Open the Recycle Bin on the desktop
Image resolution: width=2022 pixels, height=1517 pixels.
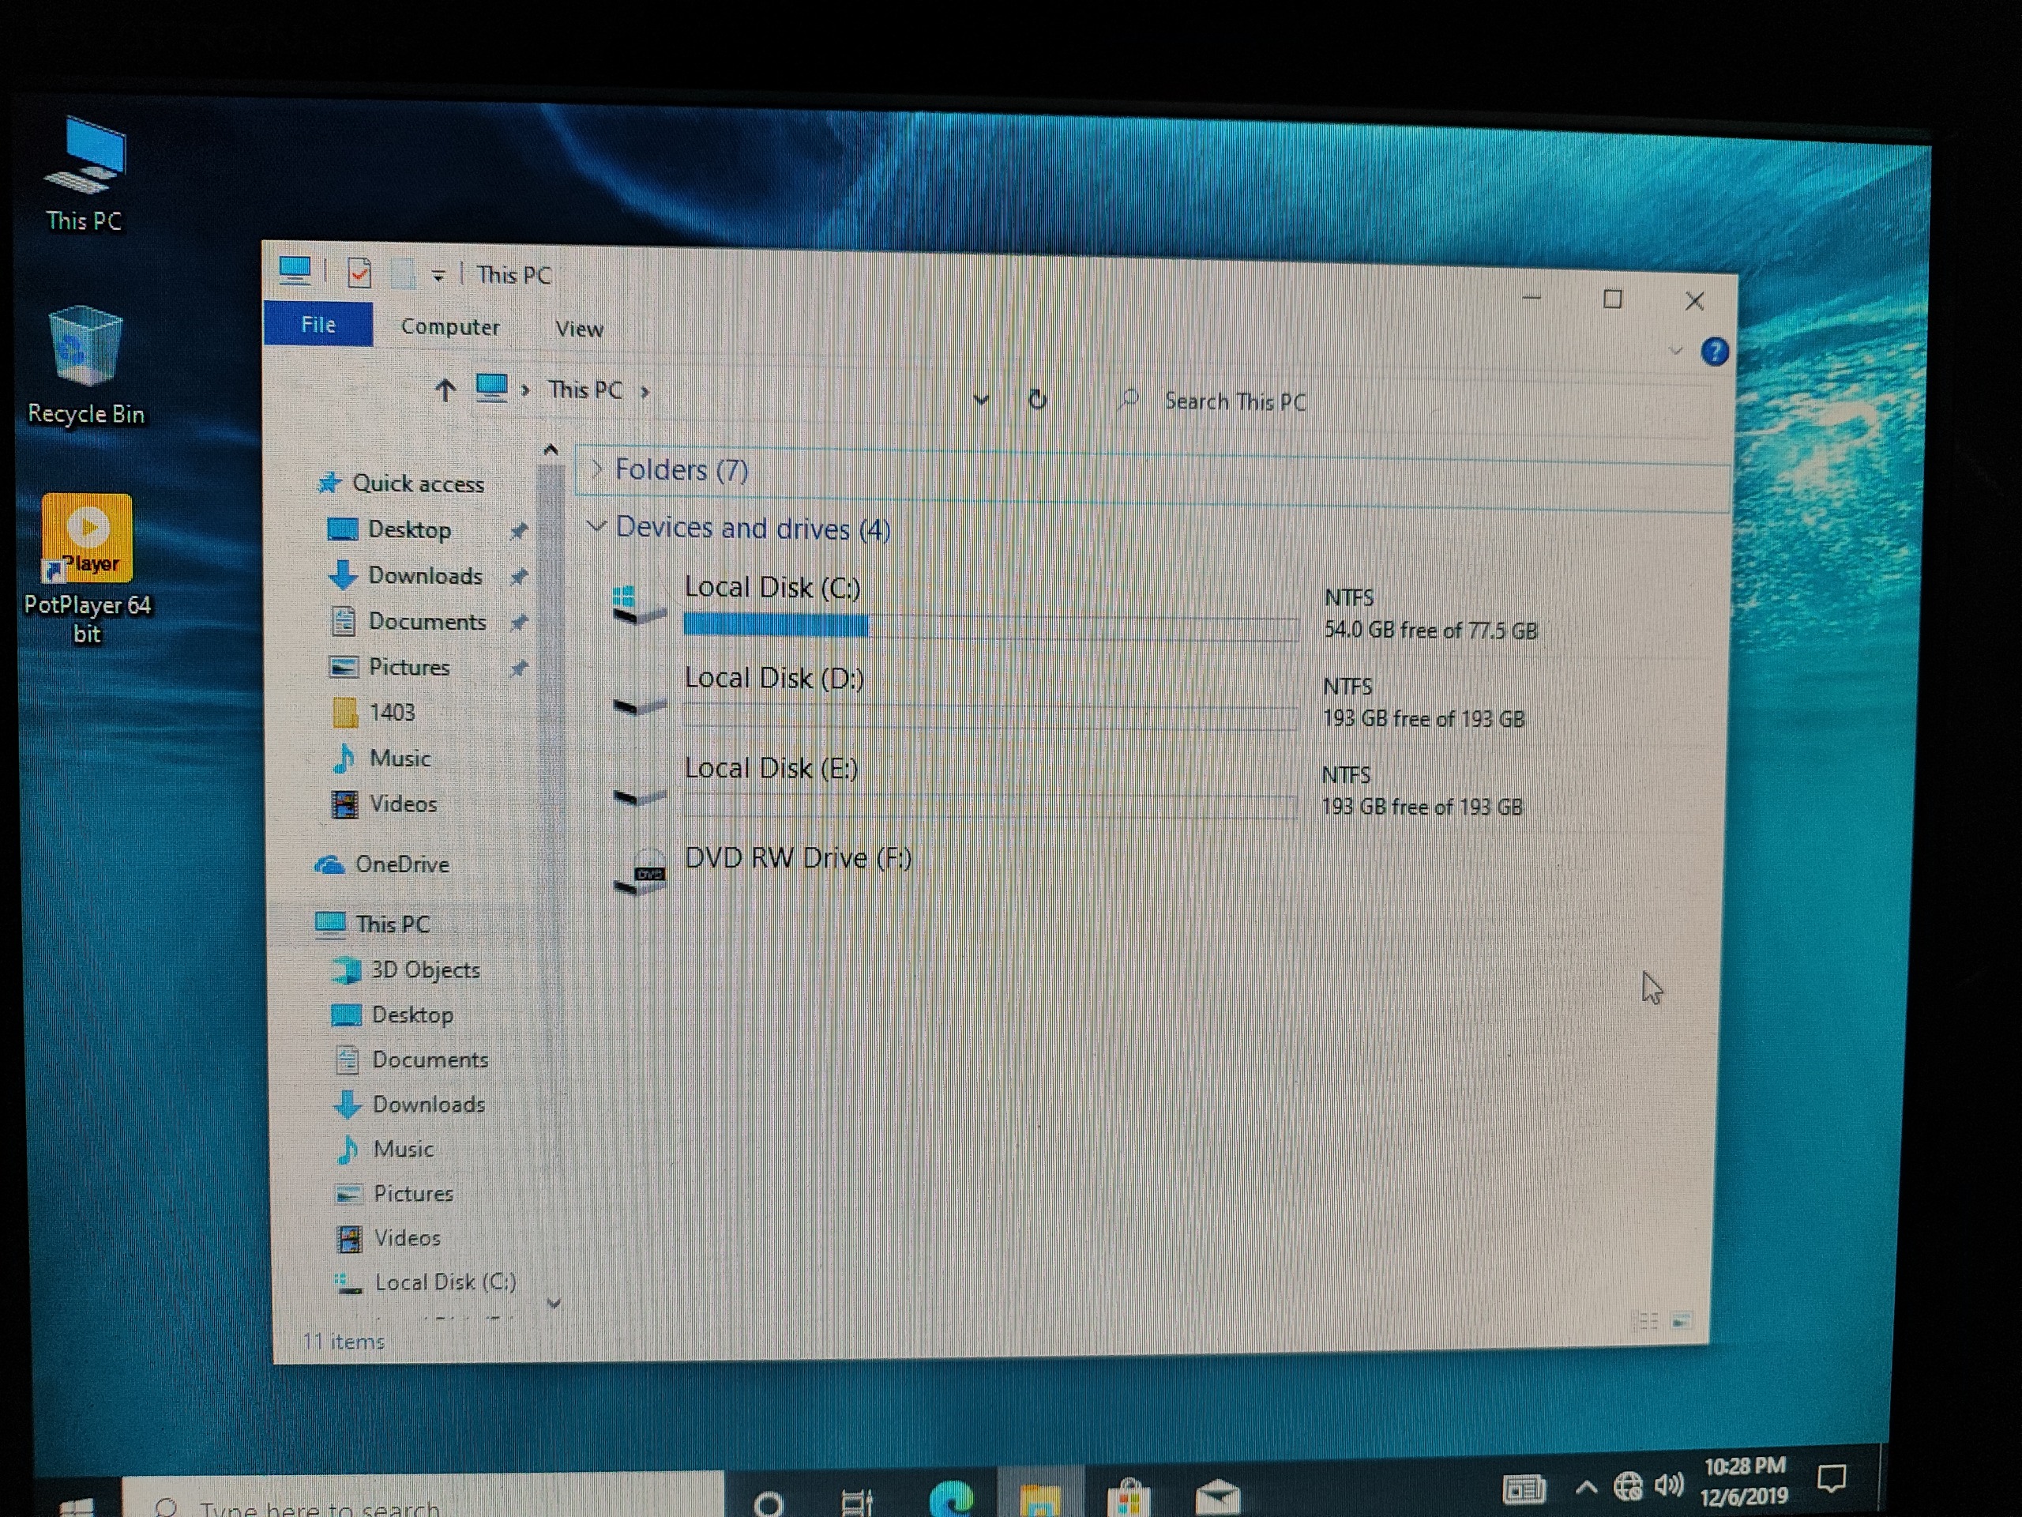(86, 348)
